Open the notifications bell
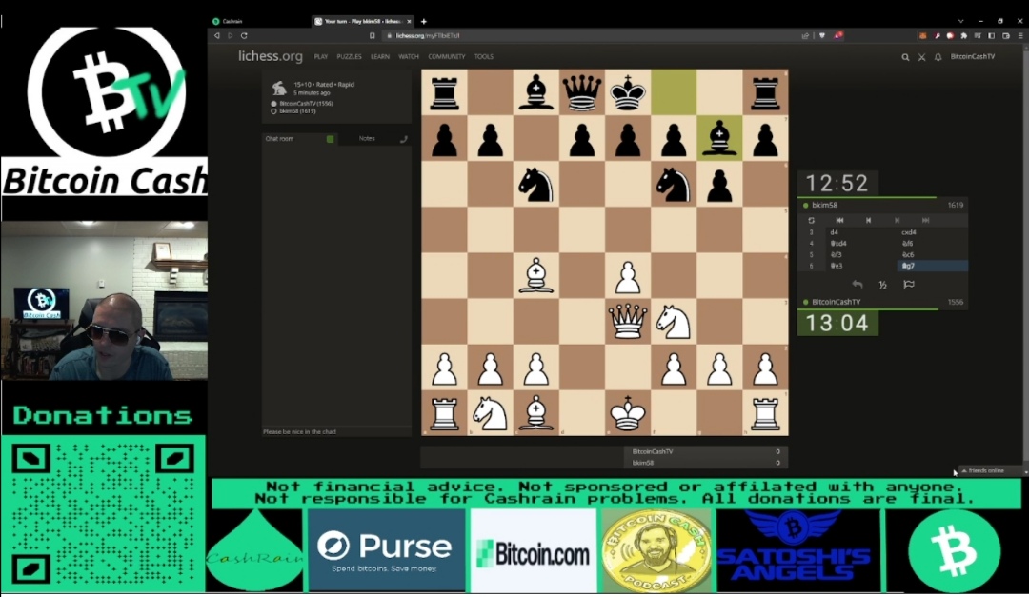 [938, 57]
